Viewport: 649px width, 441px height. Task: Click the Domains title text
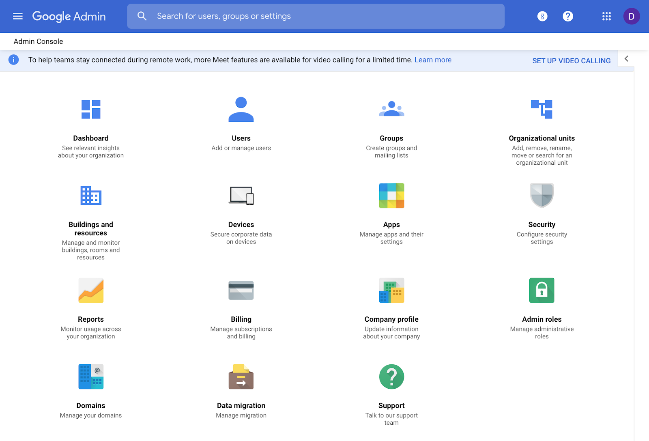pyautogui.click(x=91, y=405)
